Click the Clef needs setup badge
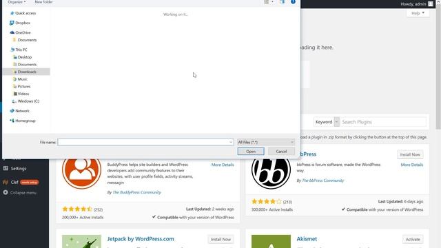441x248 pixels. [x=29, y=182]
